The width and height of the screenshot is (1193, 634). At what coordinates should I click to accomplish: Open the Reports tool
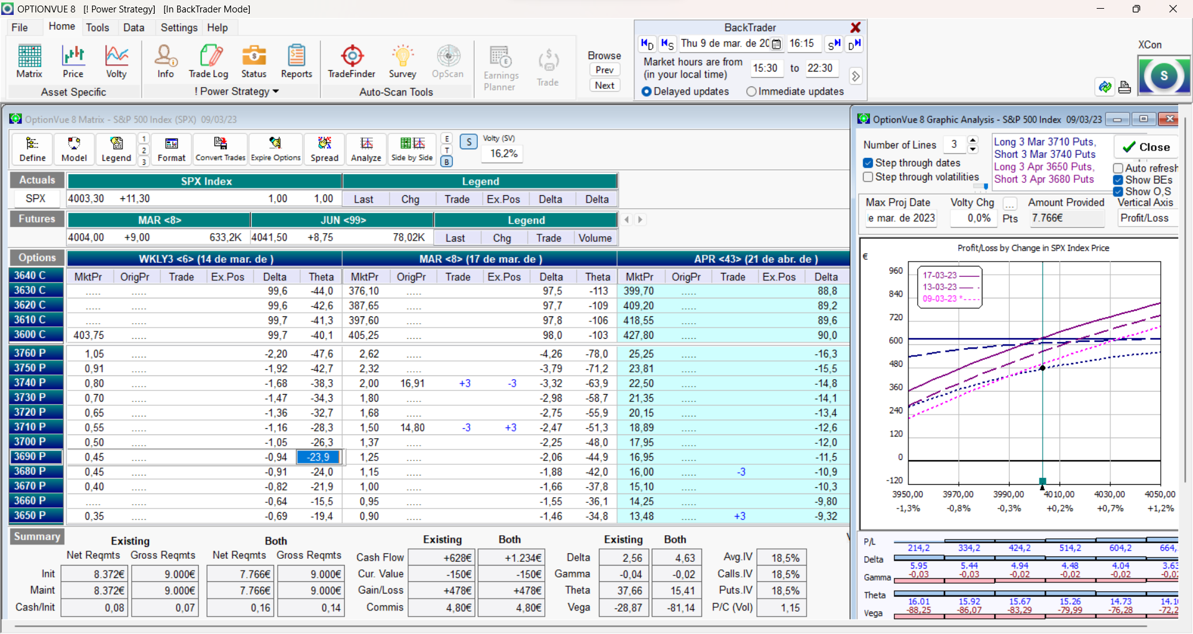click(x=296, y=62)
